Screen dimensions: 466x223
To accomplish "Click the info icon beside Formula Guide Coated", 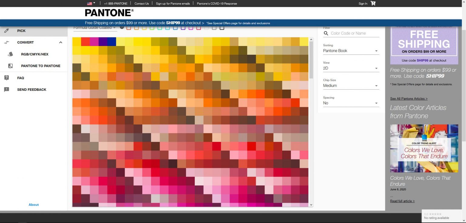I will coord(122,28).
